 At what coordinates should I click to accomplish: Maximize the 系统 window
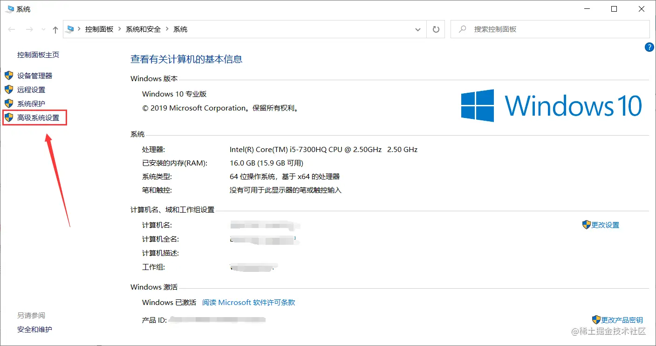pos(614,9)
